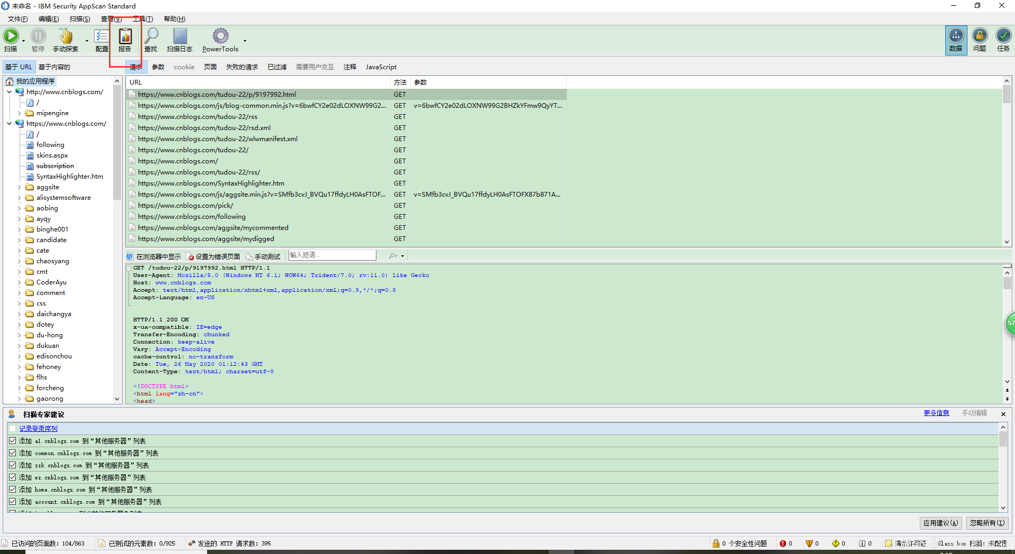Uncheck add account.cnblogs.com to other servers
The width and height of the screenshot is (1015, 554).
(x=13, y=501)
